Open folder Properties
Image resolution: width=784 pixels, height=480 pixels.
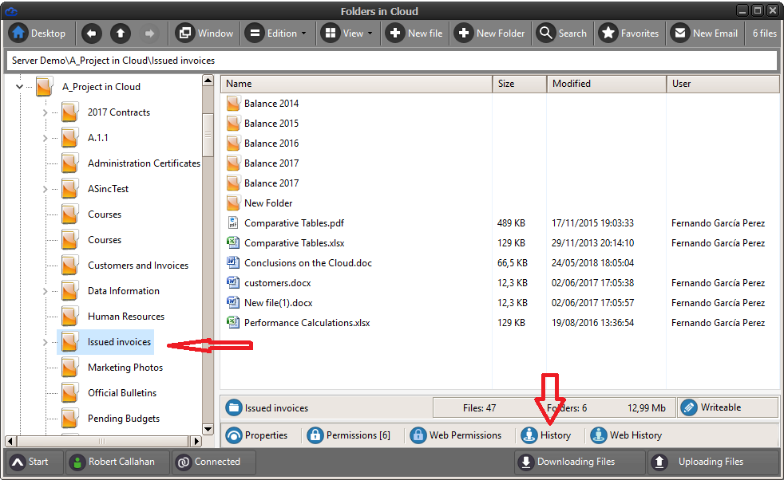point(257,435)
